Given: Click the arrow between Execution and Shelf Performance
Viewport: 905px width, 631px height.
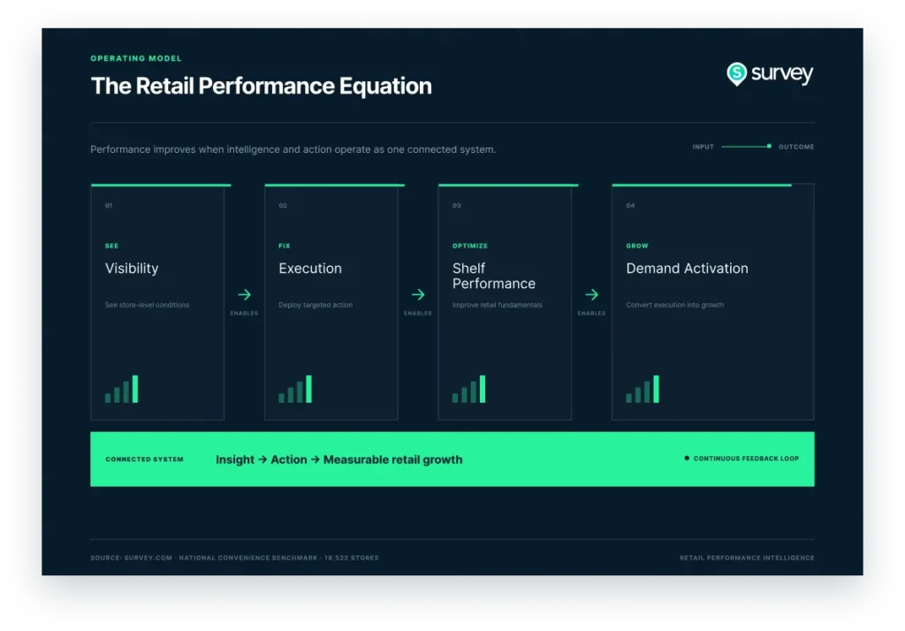Looking at the screenshot, I should (x=418, y=294).
